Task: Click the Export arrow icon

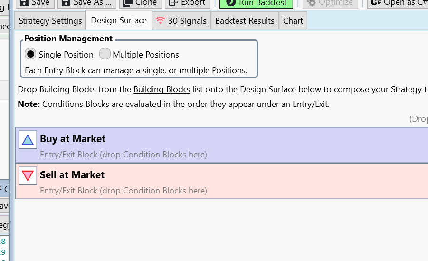Action: (172, 2)
